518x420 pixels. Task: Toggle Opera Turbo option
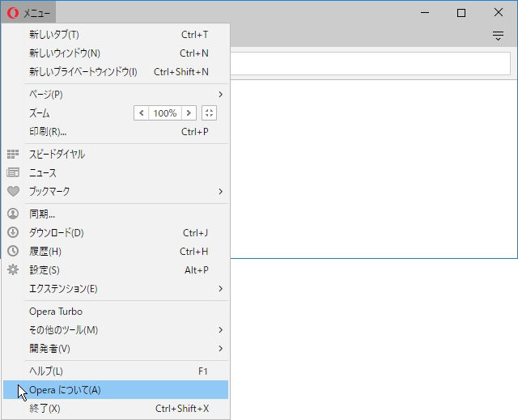point(116,312)
